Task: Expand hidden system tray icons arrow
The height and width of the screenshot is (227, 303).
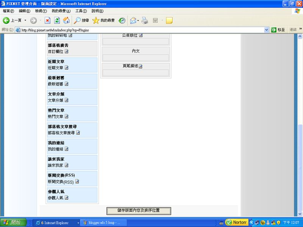Action: [251, 222]
